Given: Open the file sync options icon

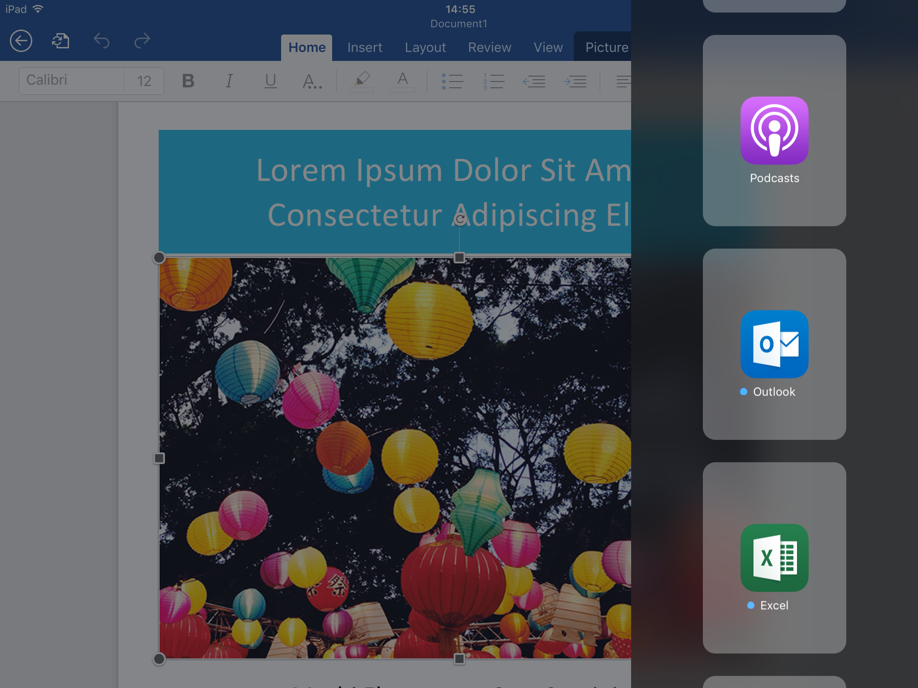Looking at the screenshot, I should pos(61,41).
